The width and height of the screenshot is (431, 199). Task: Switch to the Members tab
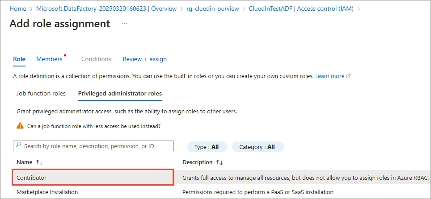pyautogui.click(x=49, y=59)
